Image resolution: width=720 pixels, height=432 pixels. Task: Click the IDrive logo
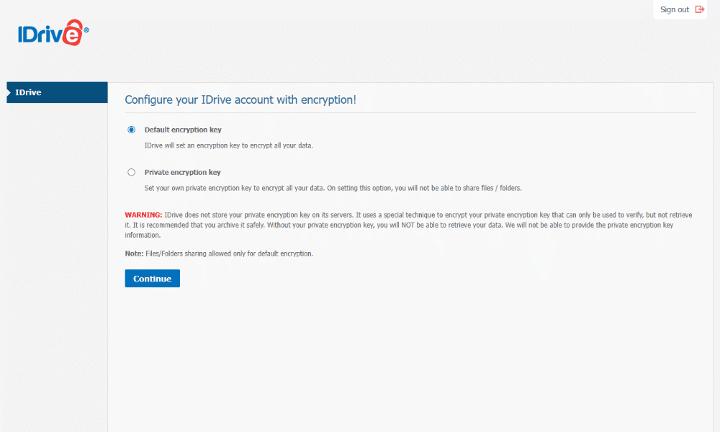pyautogui.click(x=53, y=32)
